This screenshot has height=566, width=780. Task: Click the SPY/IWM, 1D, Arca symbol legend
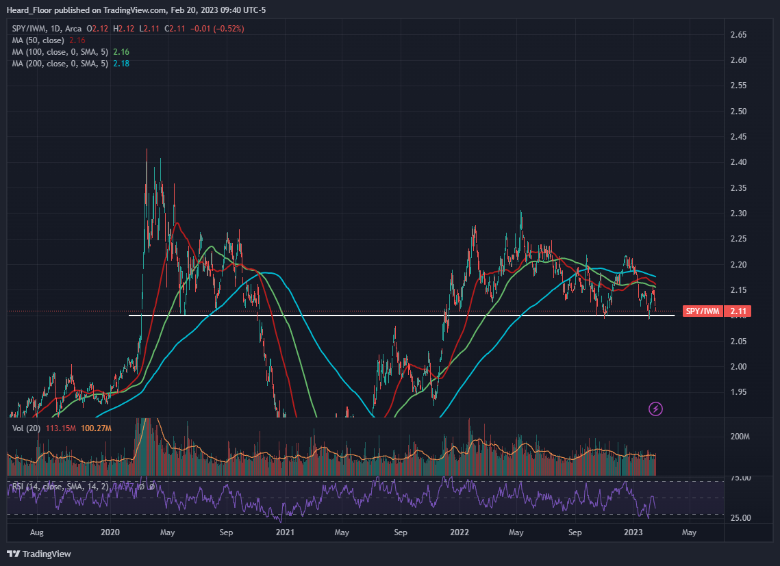pos(47,29)
